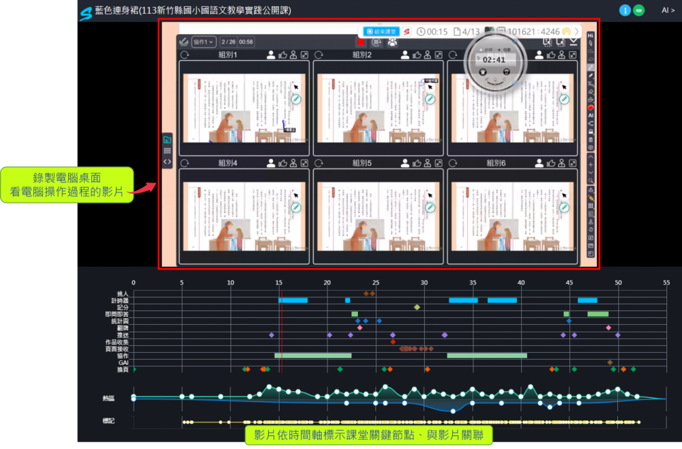Click the thumbs-up icon for 組別1
Viewport: 682px width, 449px height.
tap(282, 55)
